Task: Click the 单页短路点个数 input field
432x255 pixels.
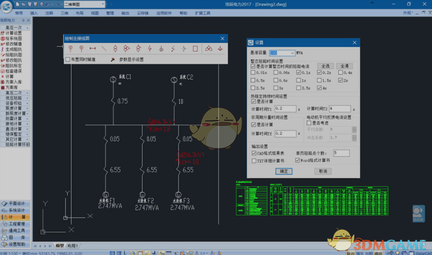Action: click(341, 153)
